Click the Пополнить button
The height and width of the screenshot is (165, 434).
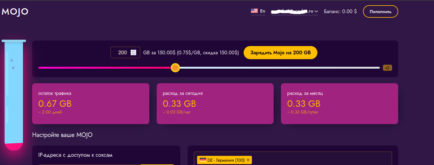[380, 12]
